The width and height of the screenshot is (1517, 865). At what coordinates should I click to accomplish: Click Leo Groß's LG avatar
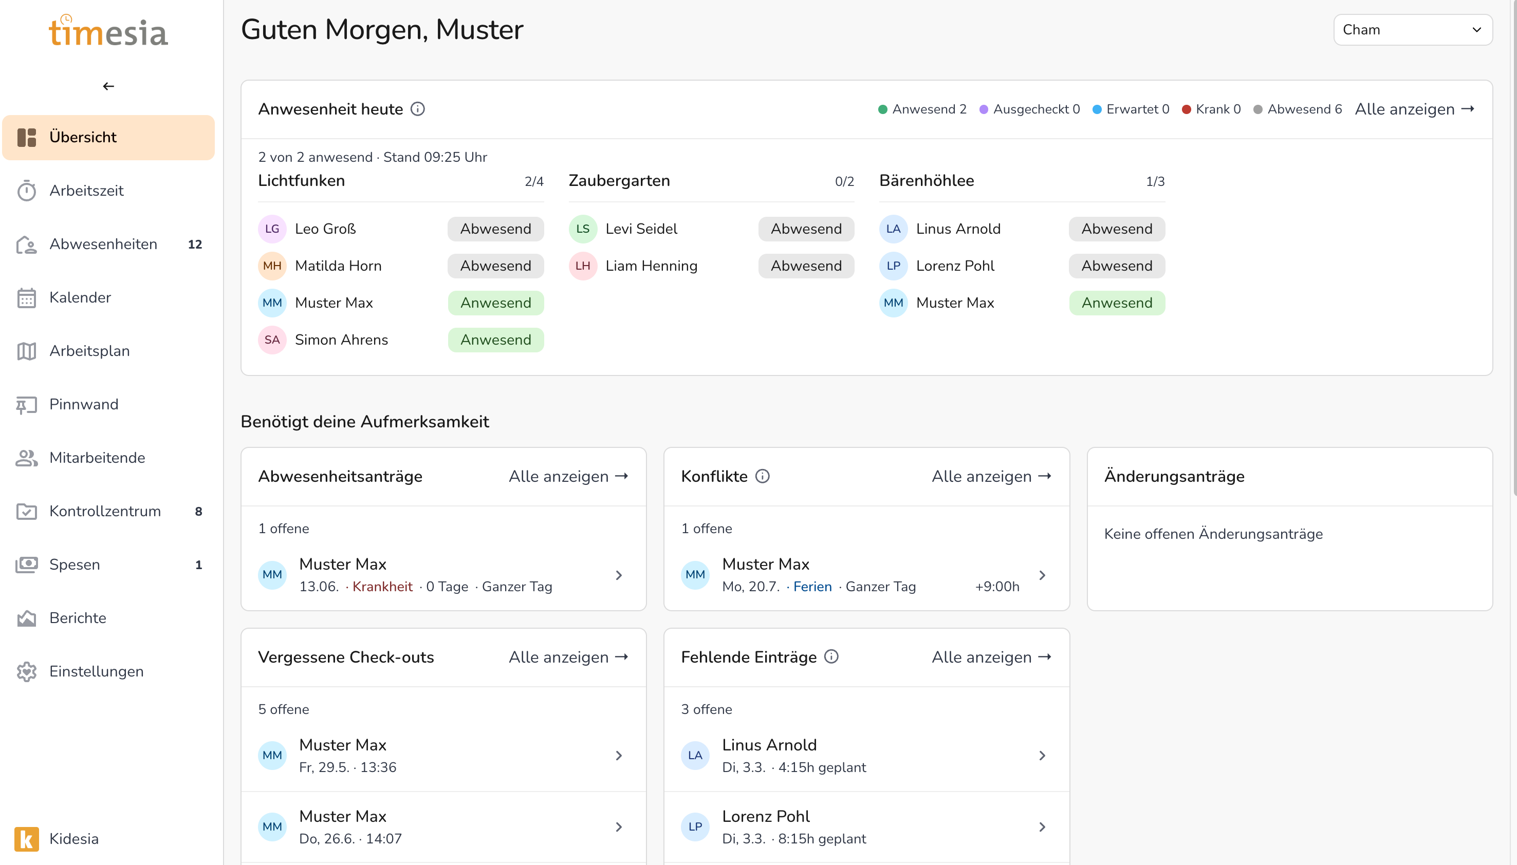272,229
